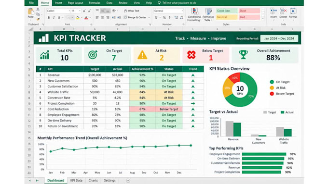Apply the yellow fill color bucket
This screenshot has width=328, height=184.
click(x=78, y=18)
